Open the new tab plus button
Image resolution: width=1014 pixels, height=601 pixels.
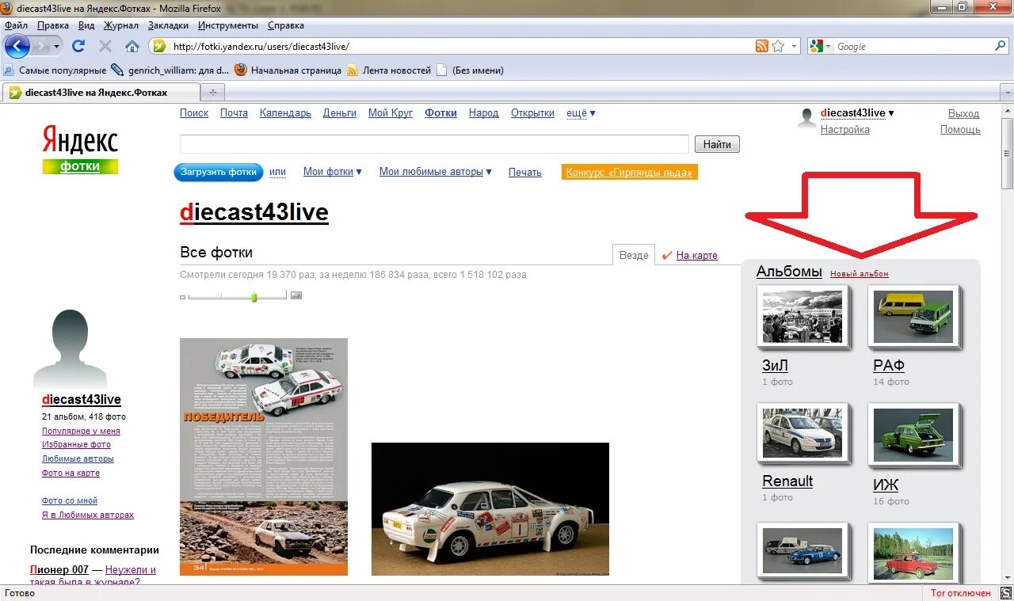(212, 93)
